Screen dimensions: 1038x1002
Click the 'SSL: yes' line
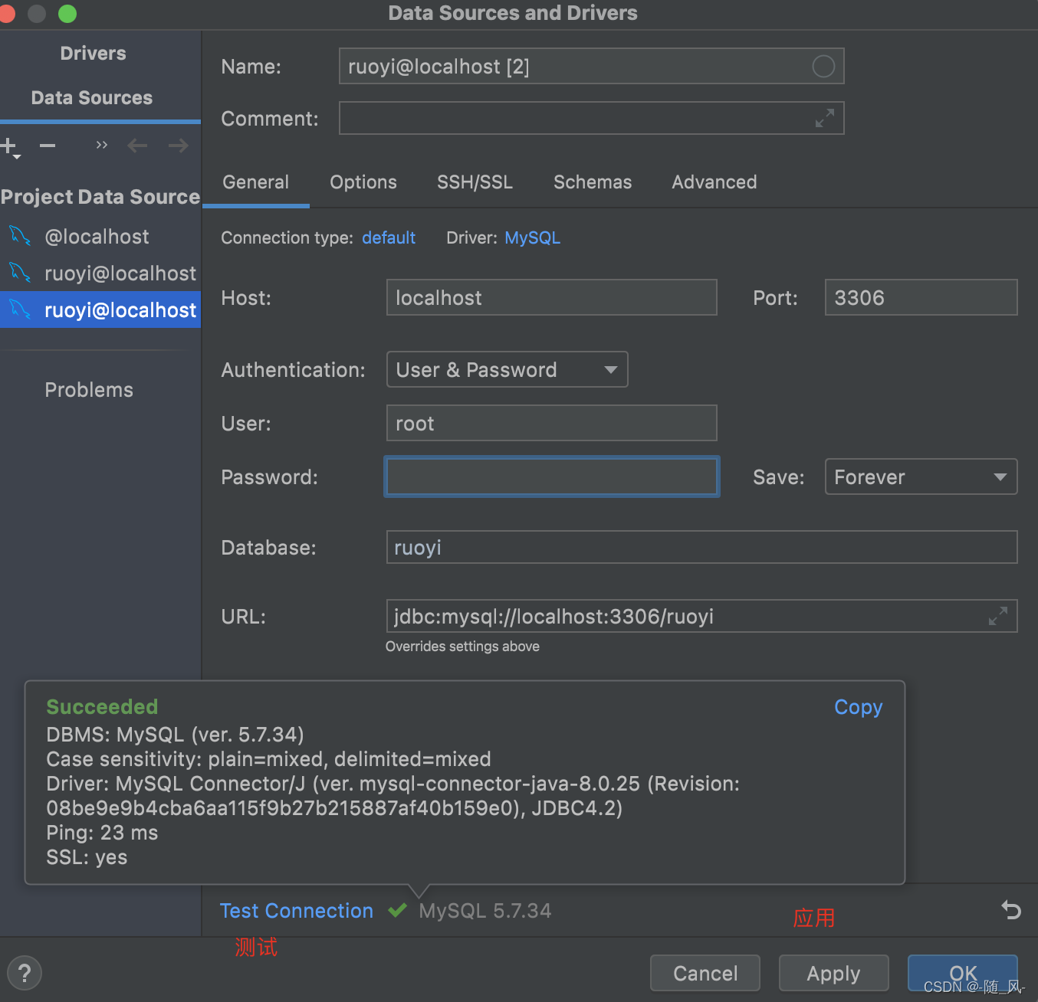tap(87, 857)
